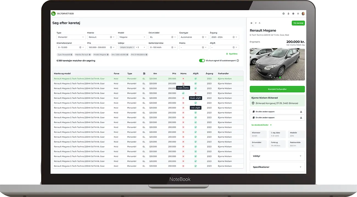Click the green Biltorvet logo
Screen dimensions: 357x197
(x=53, y=13)
